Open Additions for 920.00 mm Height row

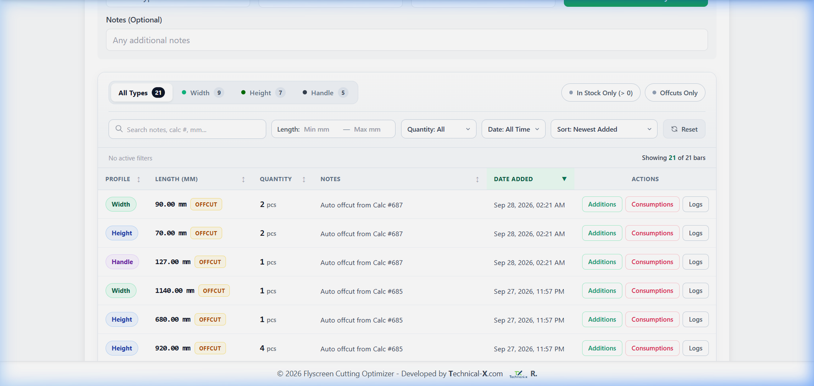pyautogui.click(x=602, y=348)
